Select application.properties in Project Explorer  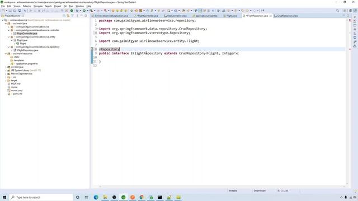pos(27,64)
